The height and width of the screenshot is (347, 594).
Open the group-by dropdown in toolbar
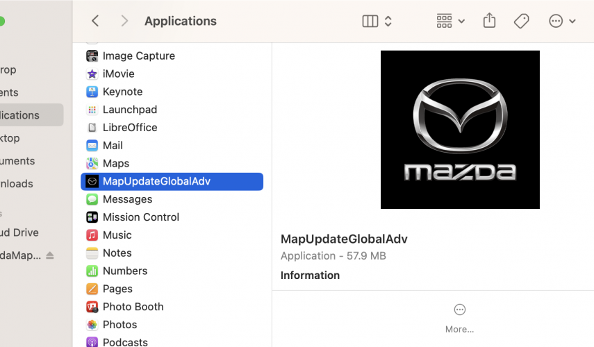pos(450,21)
